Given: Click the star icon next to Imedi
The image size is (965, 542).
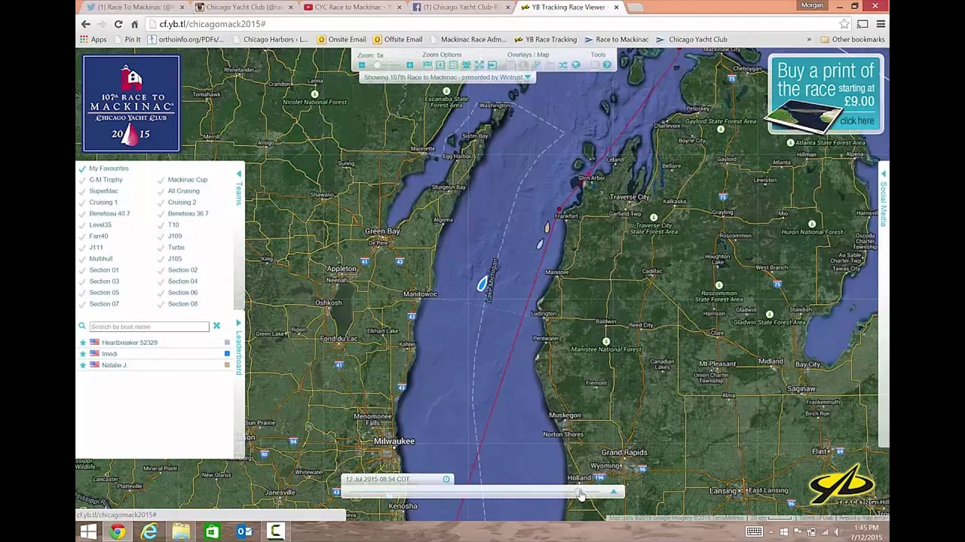Looking at the screenshot, I should pos(83,354).
